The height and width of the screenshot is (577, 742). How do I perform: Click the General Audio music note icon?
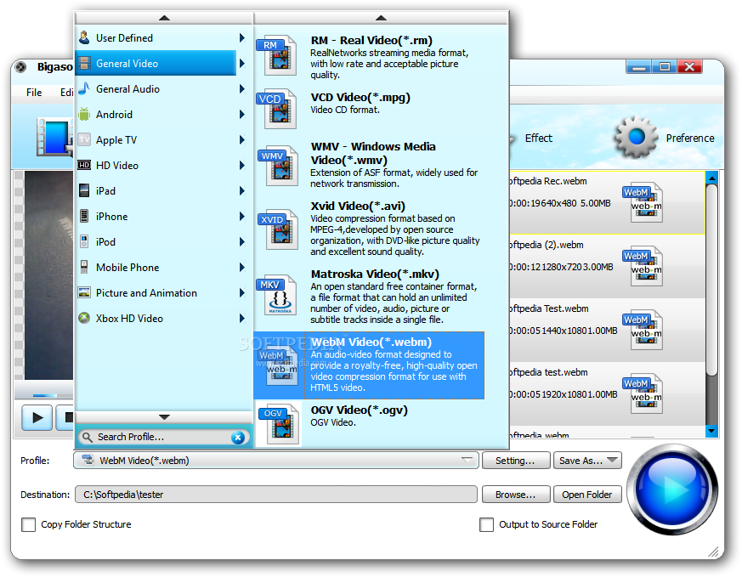(x=84, y=88)
